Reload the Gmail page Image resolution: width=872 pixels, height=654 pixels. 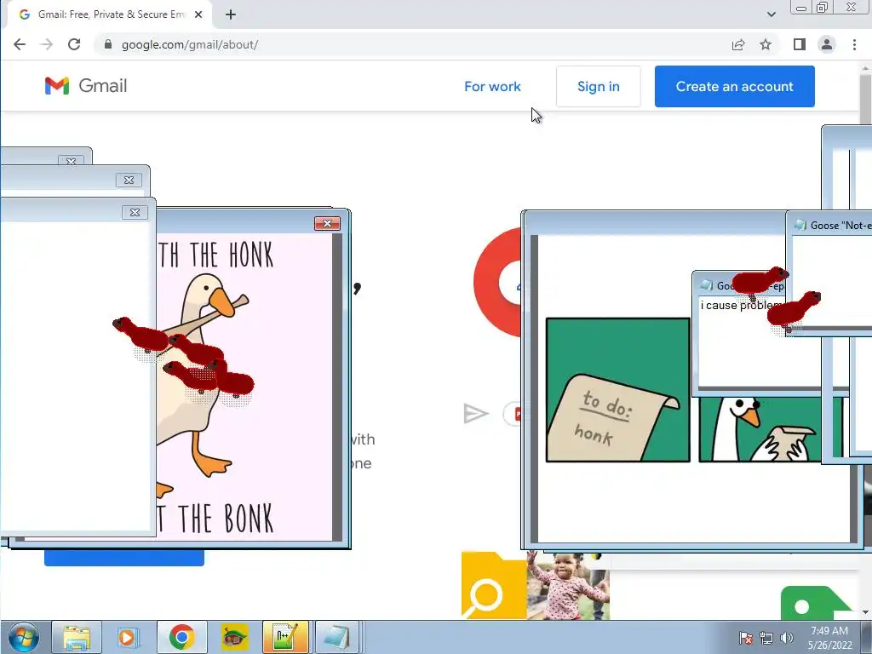click(x=74, y=44)
